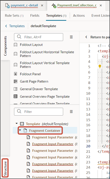This screenshot has height=179, width=110.
Task: Click the Fragment Container file icon
Action: click(25, 131)
